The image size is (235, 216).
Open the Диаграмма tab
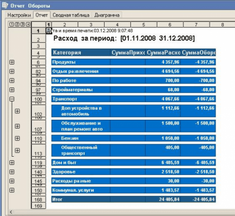pyautogui.click(x=107, y=15)
